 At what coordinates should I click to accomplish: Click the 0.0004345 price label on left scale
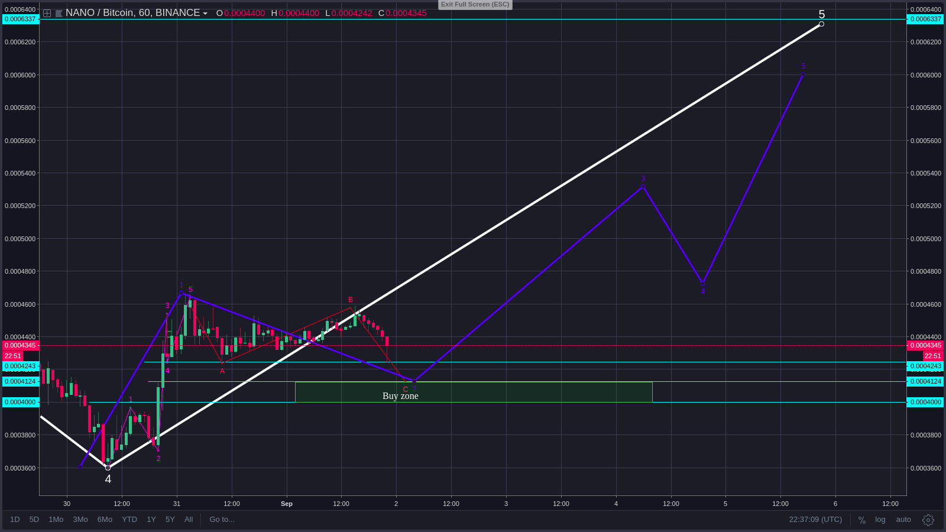[x=21, y=345]
